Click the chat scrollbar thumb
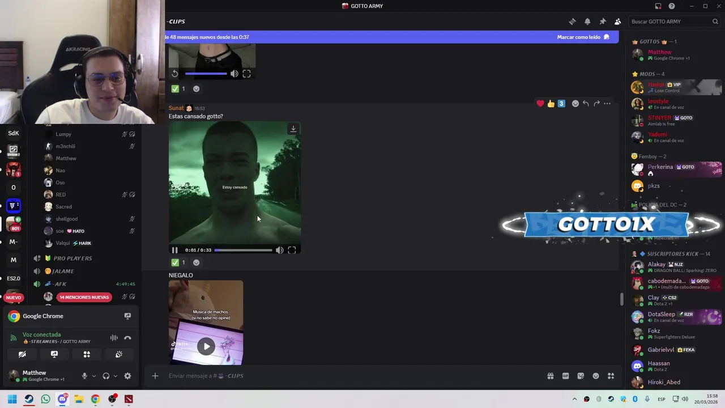 click(621, 299)
